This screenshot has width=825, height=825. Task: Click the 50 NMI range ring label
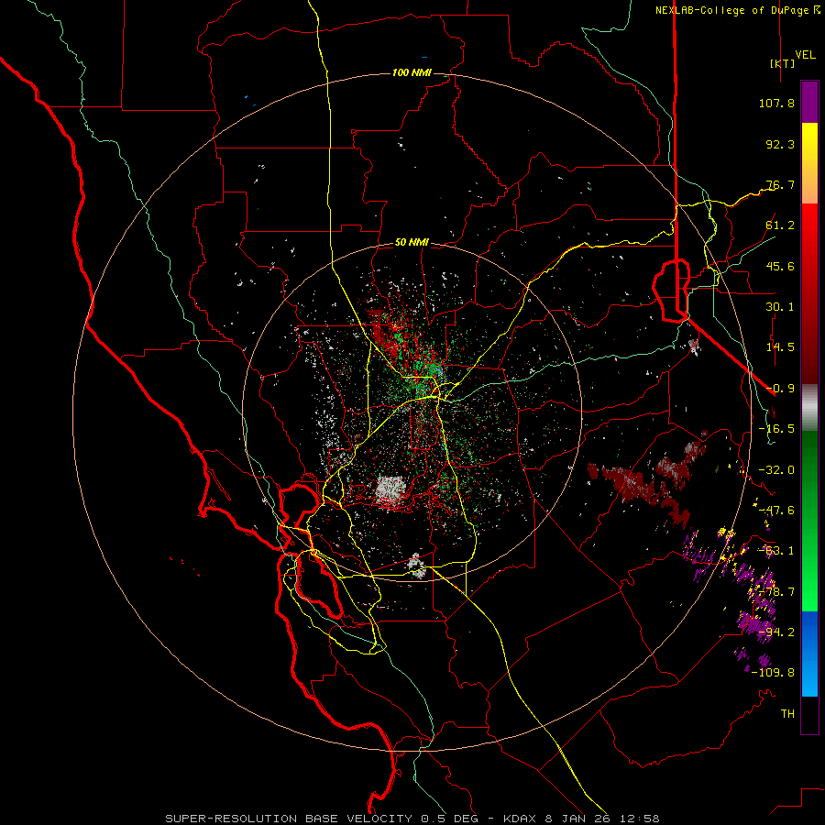[412, 243]
